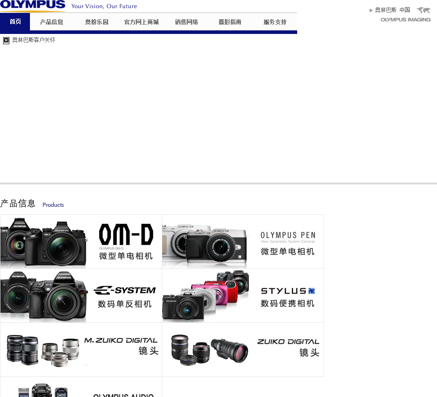Screen dimensions: 437x397
Task: Click the STYLUS compact cameras photo
Action: tap(206, 295)
